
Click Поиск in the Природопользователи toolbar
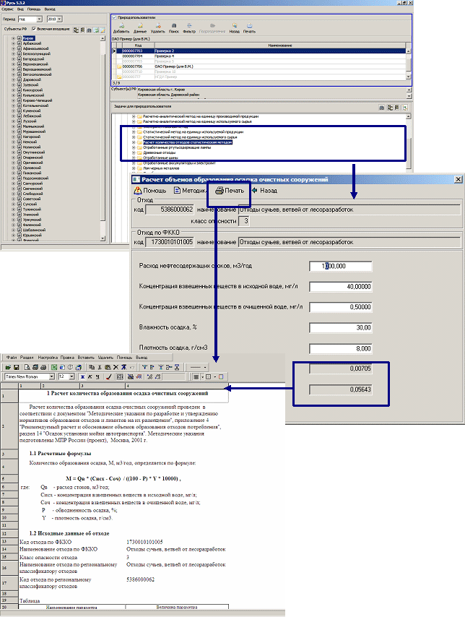pyautogui.click(x=174, y=29)
